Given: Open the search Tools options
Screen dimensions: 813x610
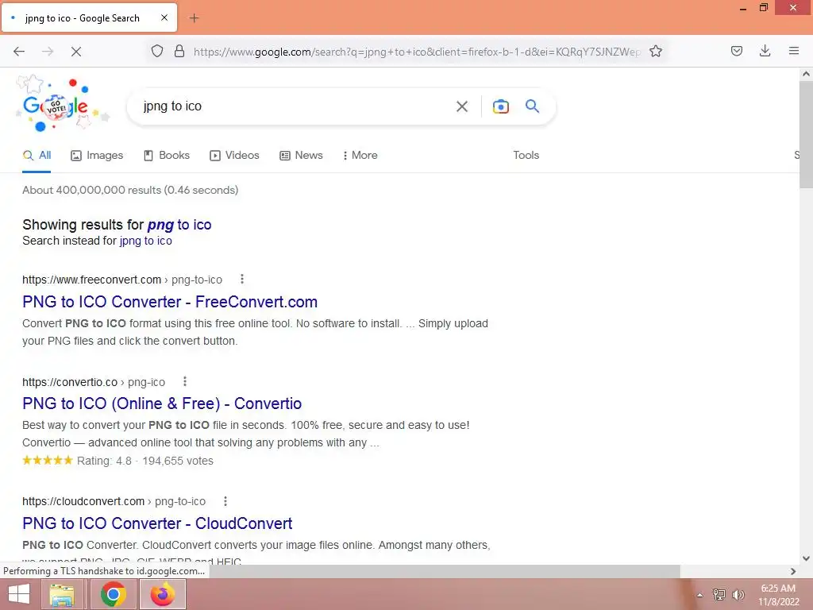Looking at the screenshot, I should pyautogui.click(x=526, y=155).
